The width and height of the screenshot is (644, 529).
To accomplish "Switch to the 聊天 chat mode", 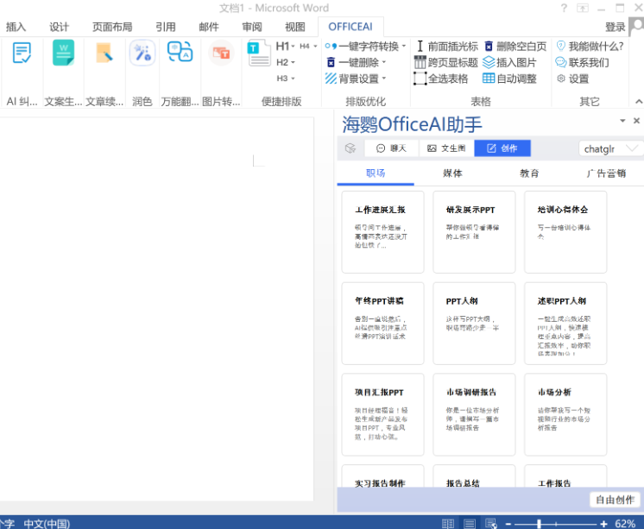I will coord(391,148).
